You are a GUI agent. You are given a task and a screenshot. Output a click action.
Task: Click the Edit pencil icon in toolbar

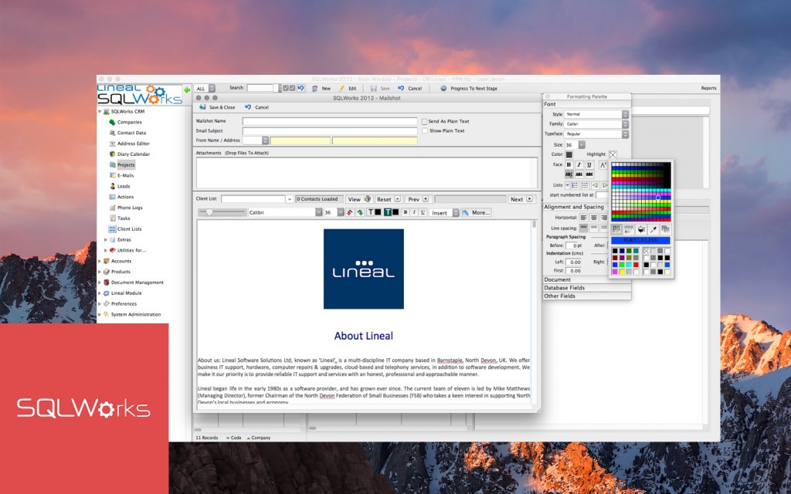pos(343,88)
